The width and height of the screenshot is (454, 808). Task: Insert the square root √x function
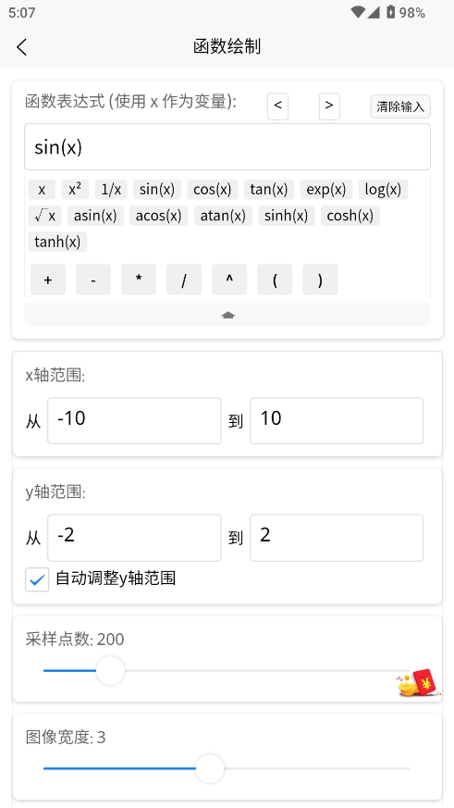click(x=44, y=216)
